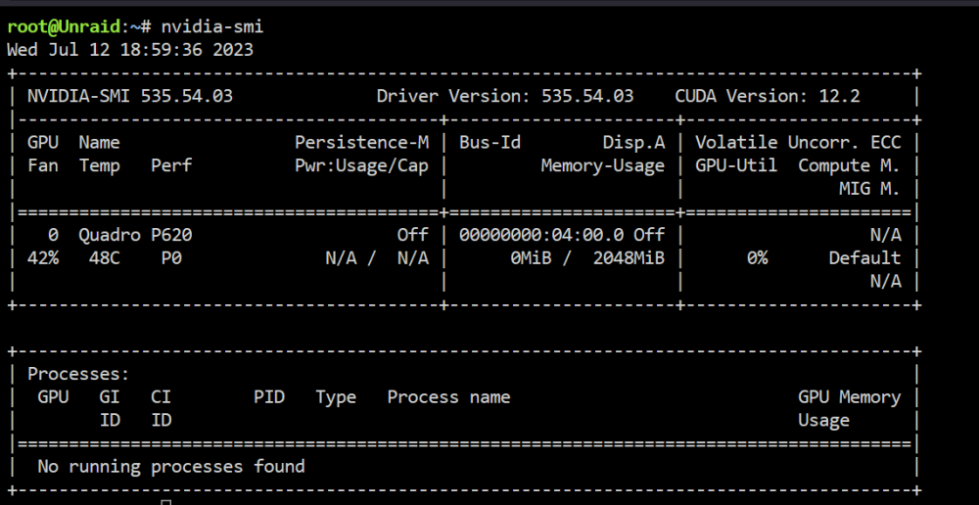Click the 48C temperature reading
Image resolution: width=979 pixels, height=505 pixels.
coord(105,258)
